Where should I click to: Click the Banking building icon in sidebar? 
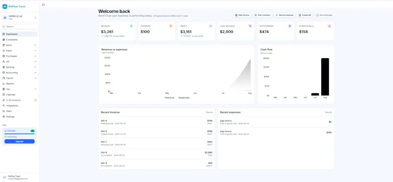3,67
